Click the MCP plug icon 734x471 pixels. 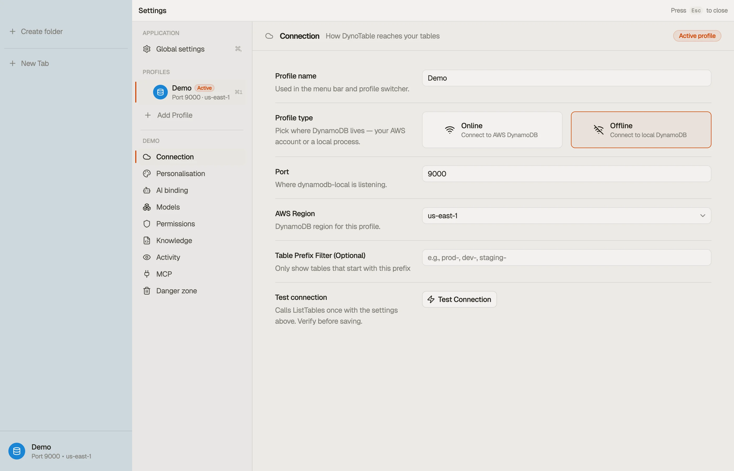coord(147,274)
